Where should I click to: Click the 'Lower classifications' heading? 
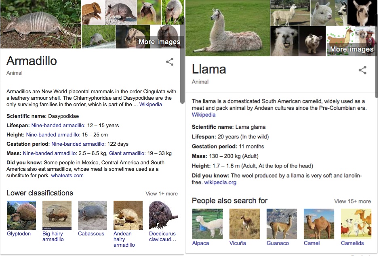coord(40,193)
